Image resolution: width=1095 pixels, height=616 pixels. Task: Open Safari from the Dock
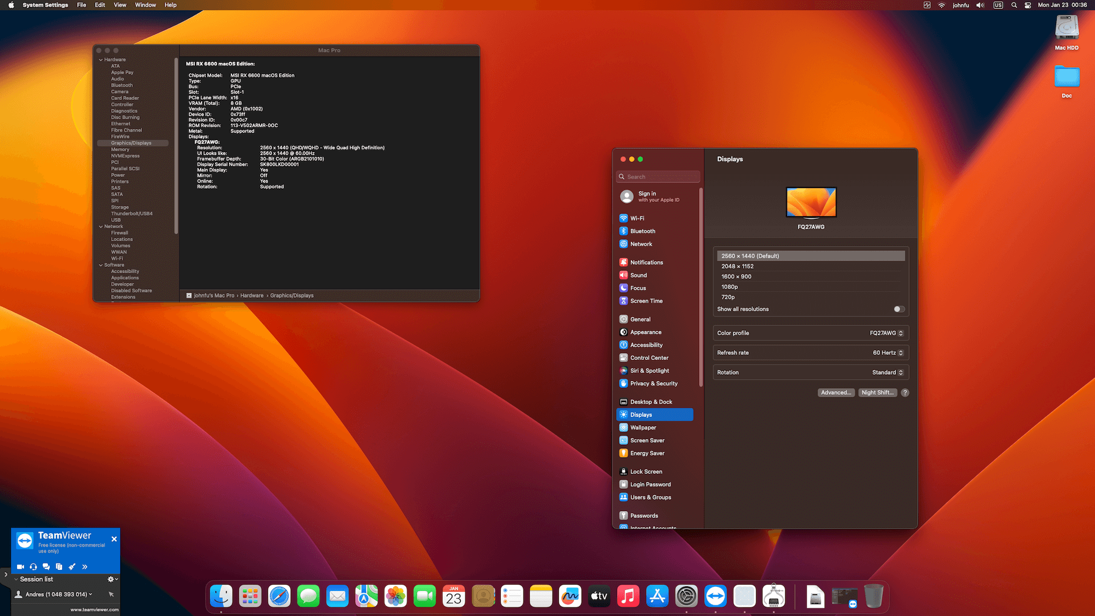[279, 597]
